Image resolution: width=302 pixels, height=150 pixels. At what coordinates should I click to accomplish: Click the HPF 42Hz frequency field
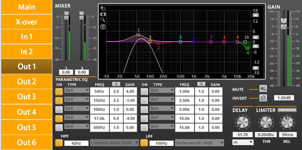(x=76, y=143)
